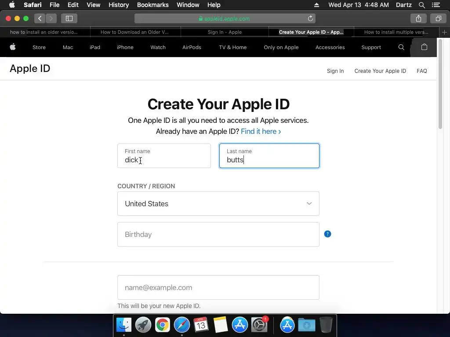Click the Sign In link under Apple ID
Viewport: 450px width, 337px height.
coord(335,71)
